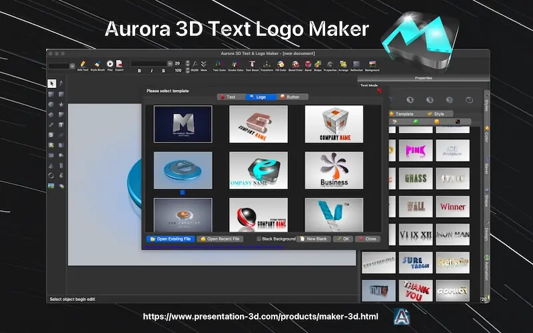
Task: Click the Bevel Color icon
Action: pyautogui.click(x=295, y=65)
